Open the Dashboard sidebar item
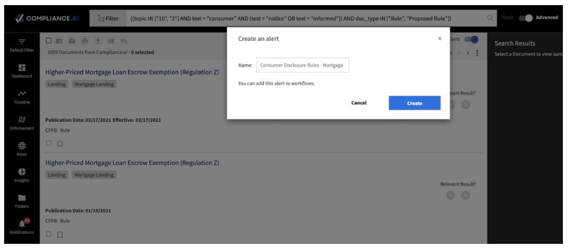Image resolution: width=568 pixels, height=250 pixels. (x=21, y=71)
